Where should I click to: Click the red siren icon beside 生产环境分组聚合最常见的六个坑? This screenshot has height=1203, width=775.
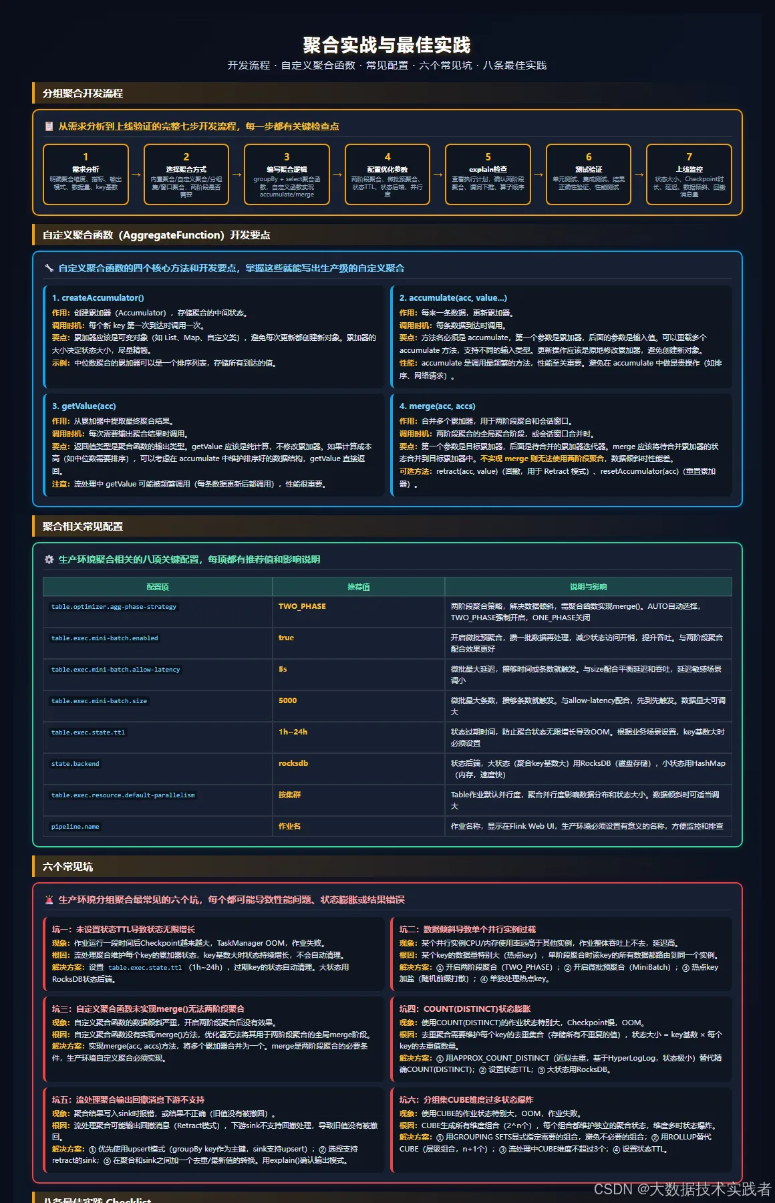tap(49, 900)
